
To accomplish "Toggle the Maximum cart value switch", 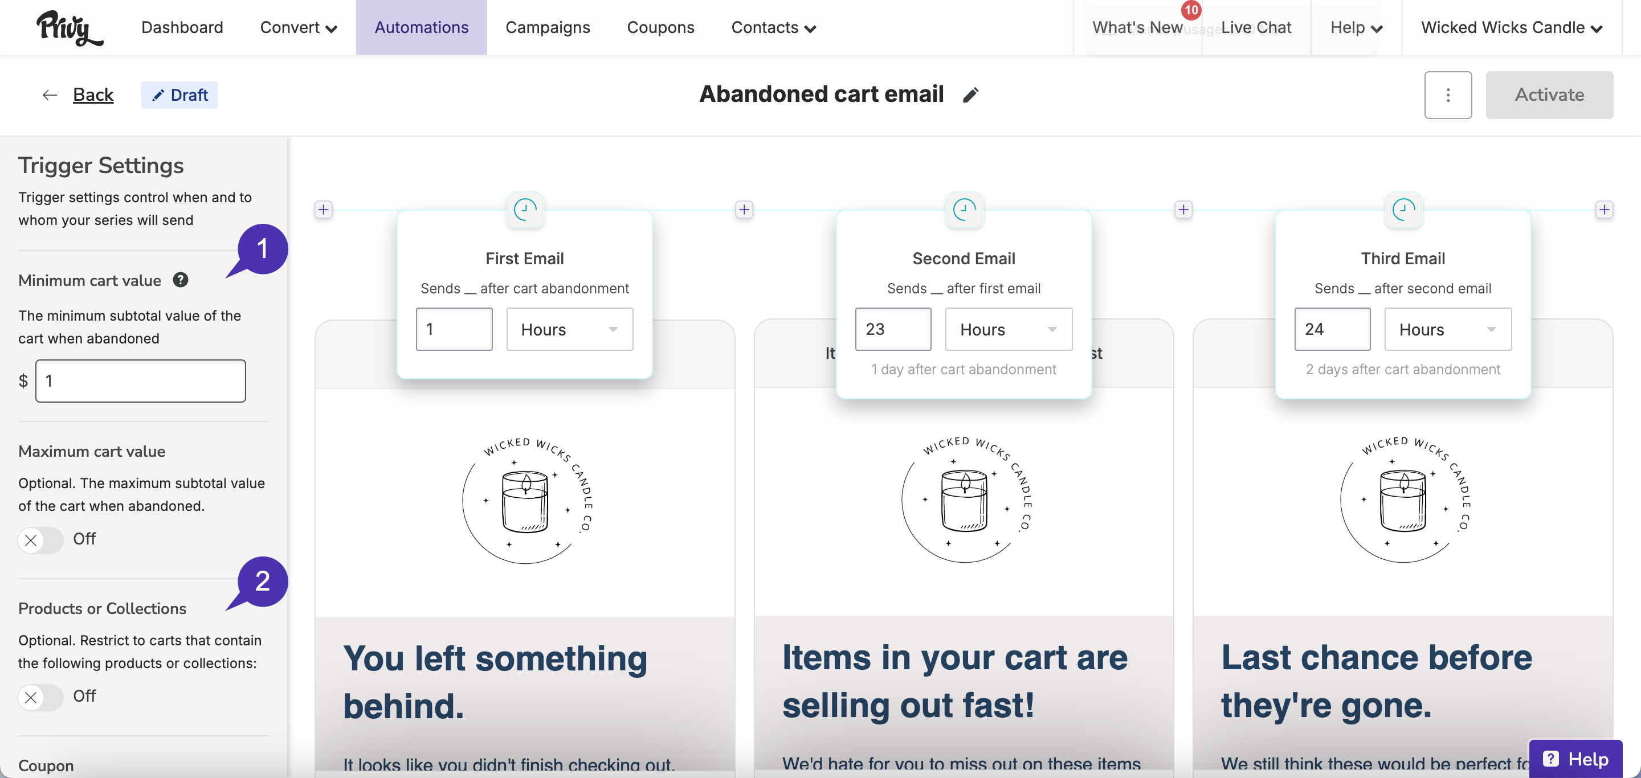I will point(41,540).
